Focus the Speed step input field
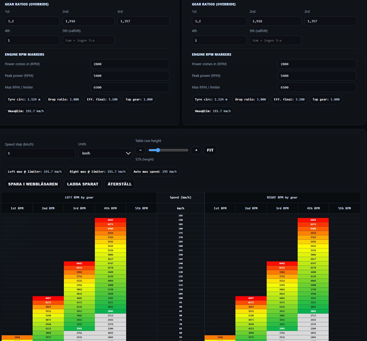 pos(40,153)
